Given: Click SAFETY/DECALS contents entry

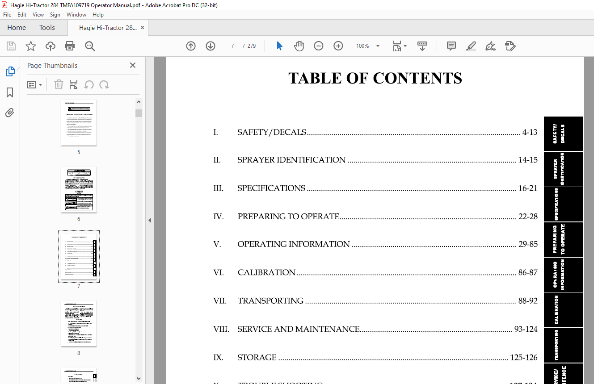Looking at the screenshot, I should [x=375, y=132].
